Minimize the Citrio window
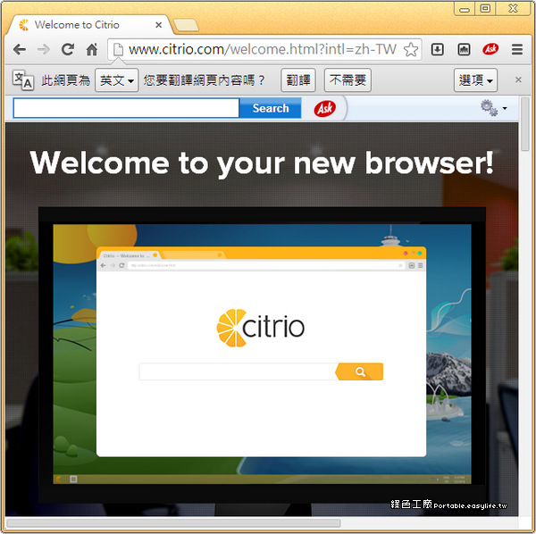Viewport: 536px width, 534px height. (x=465, y=9)
